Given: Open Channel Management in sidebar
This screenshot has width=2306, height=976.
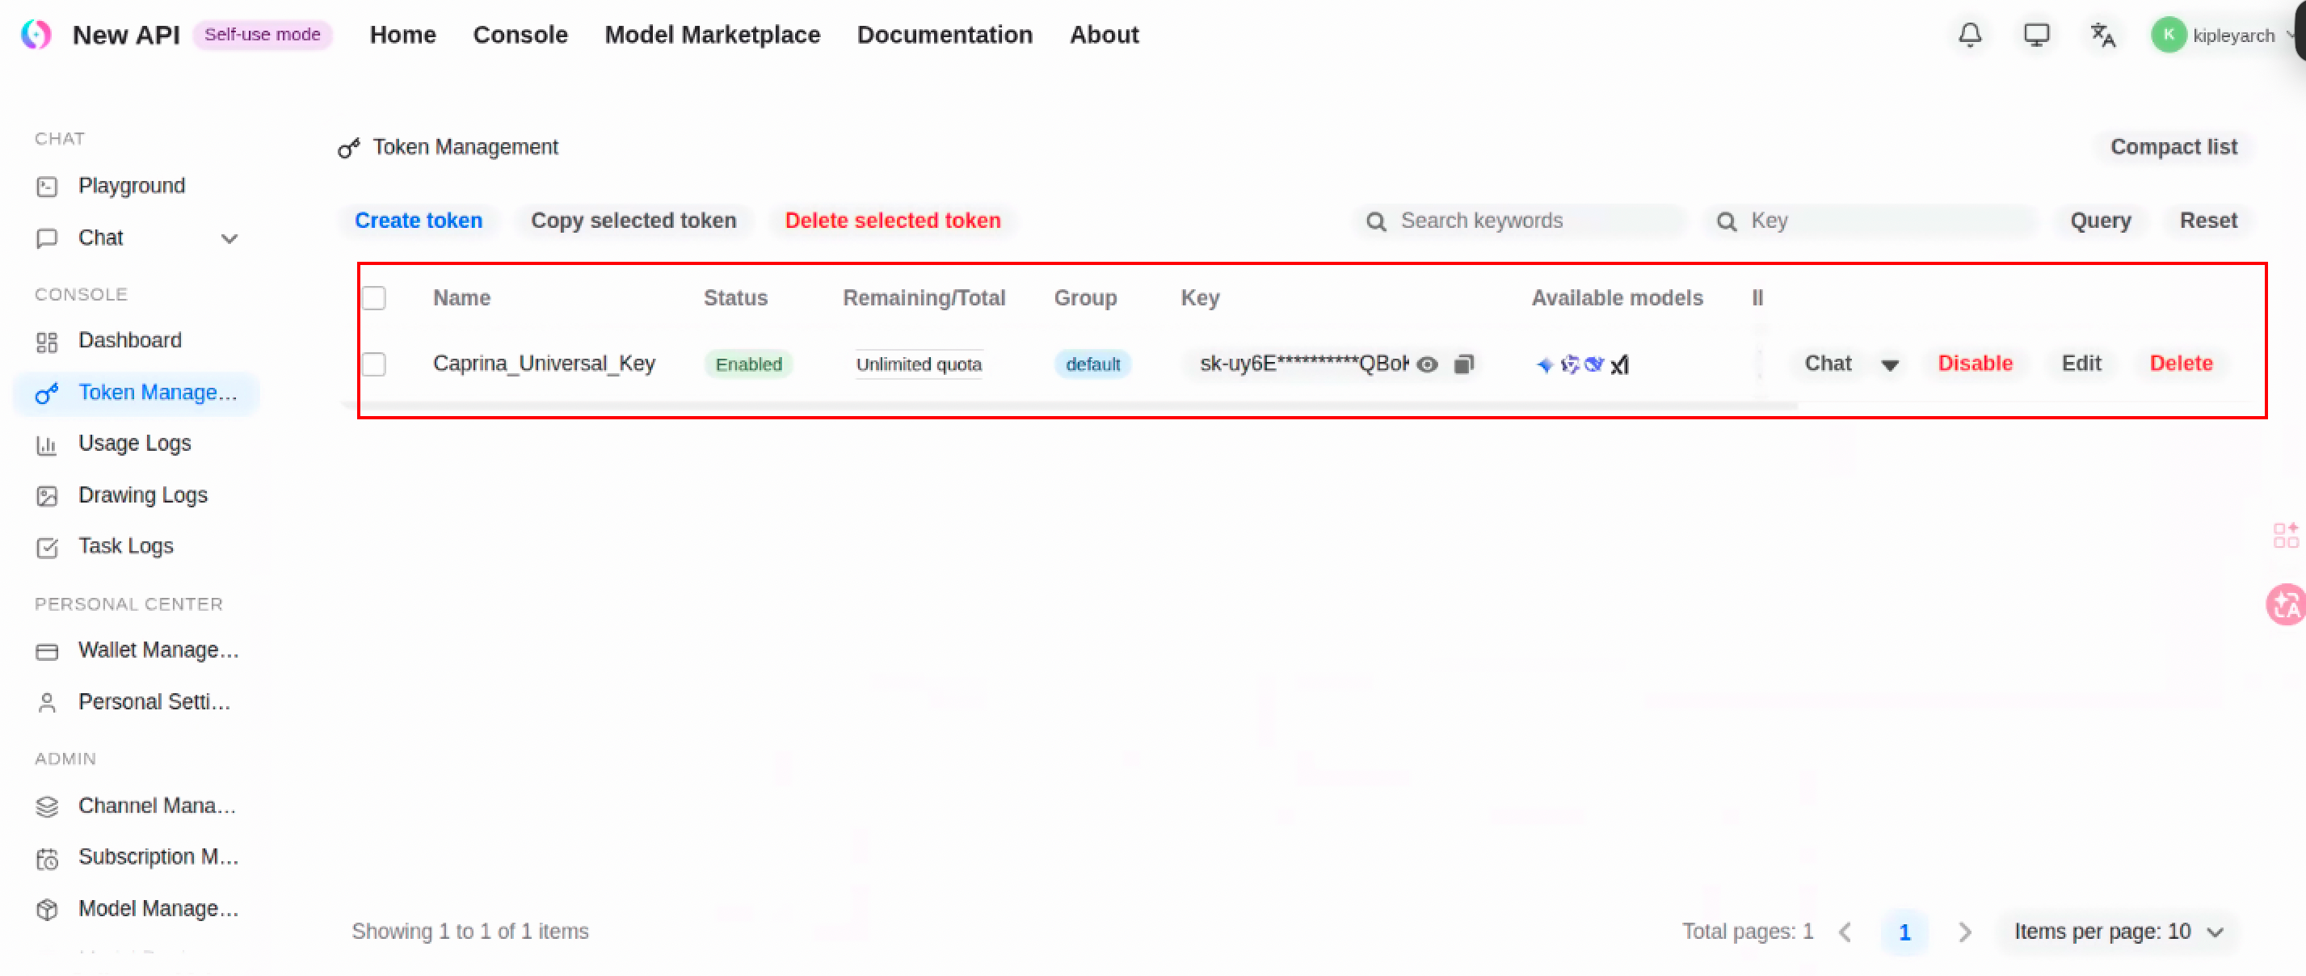Looking at the screenshot, I should (x=157, y=806).
